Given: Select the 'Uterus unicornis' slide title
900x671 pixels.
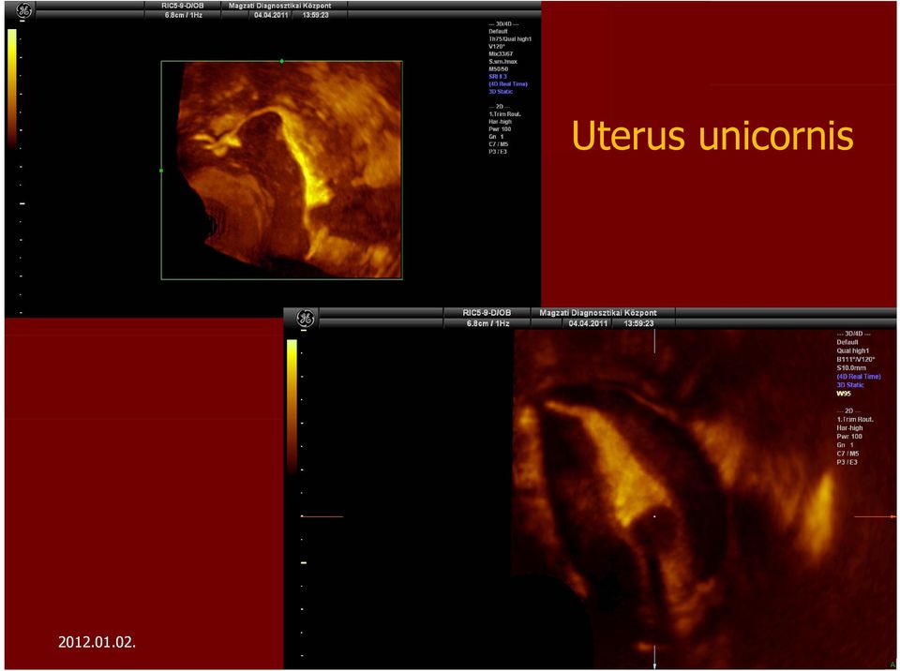Looking at the screenshot, I should (712, 136).
